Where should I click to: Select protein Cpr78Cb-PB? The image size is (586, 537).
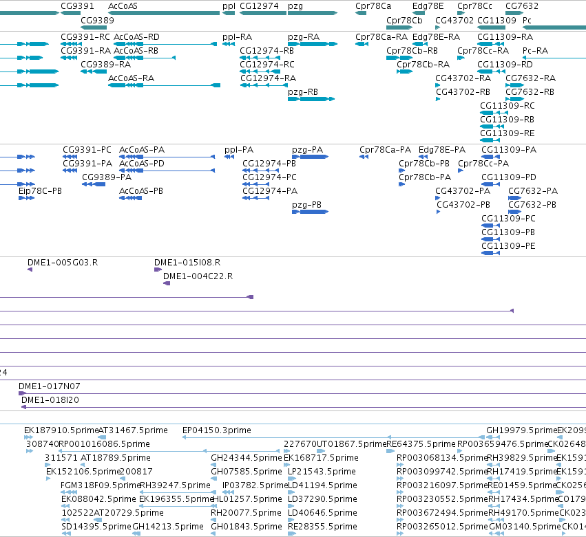(x=402, y=171)
